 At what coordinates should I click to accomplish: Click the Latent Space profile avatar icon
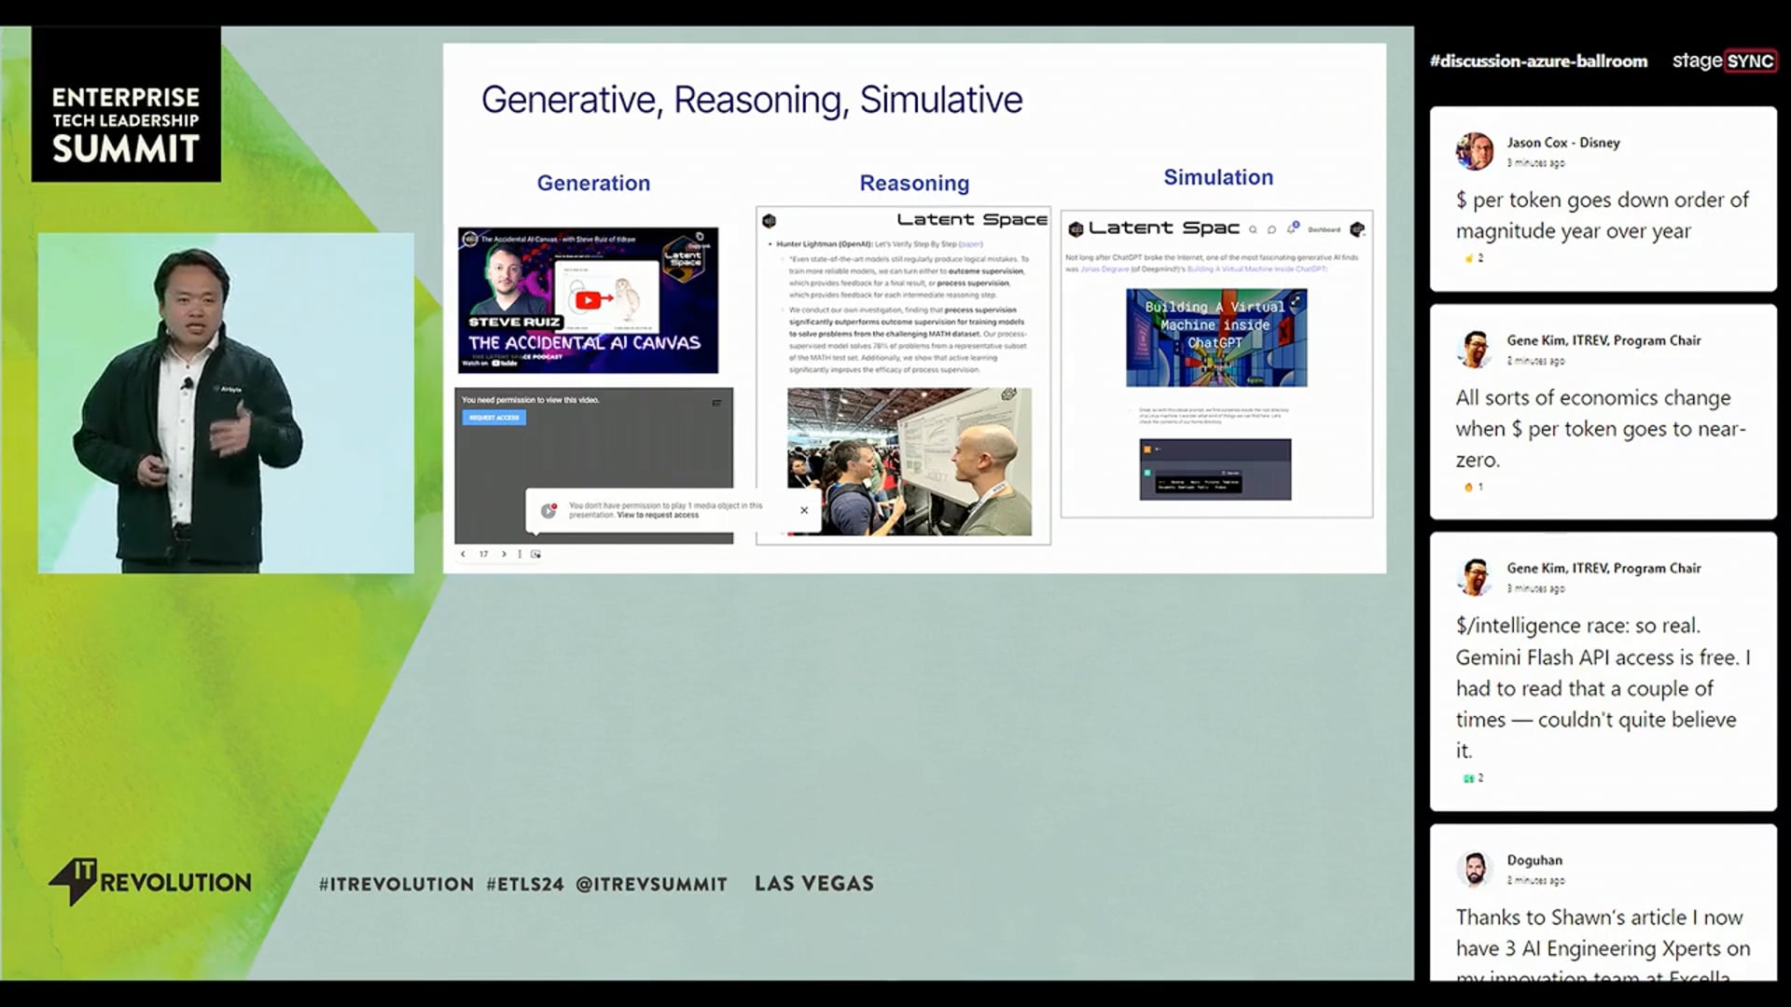pos(1357,229)
